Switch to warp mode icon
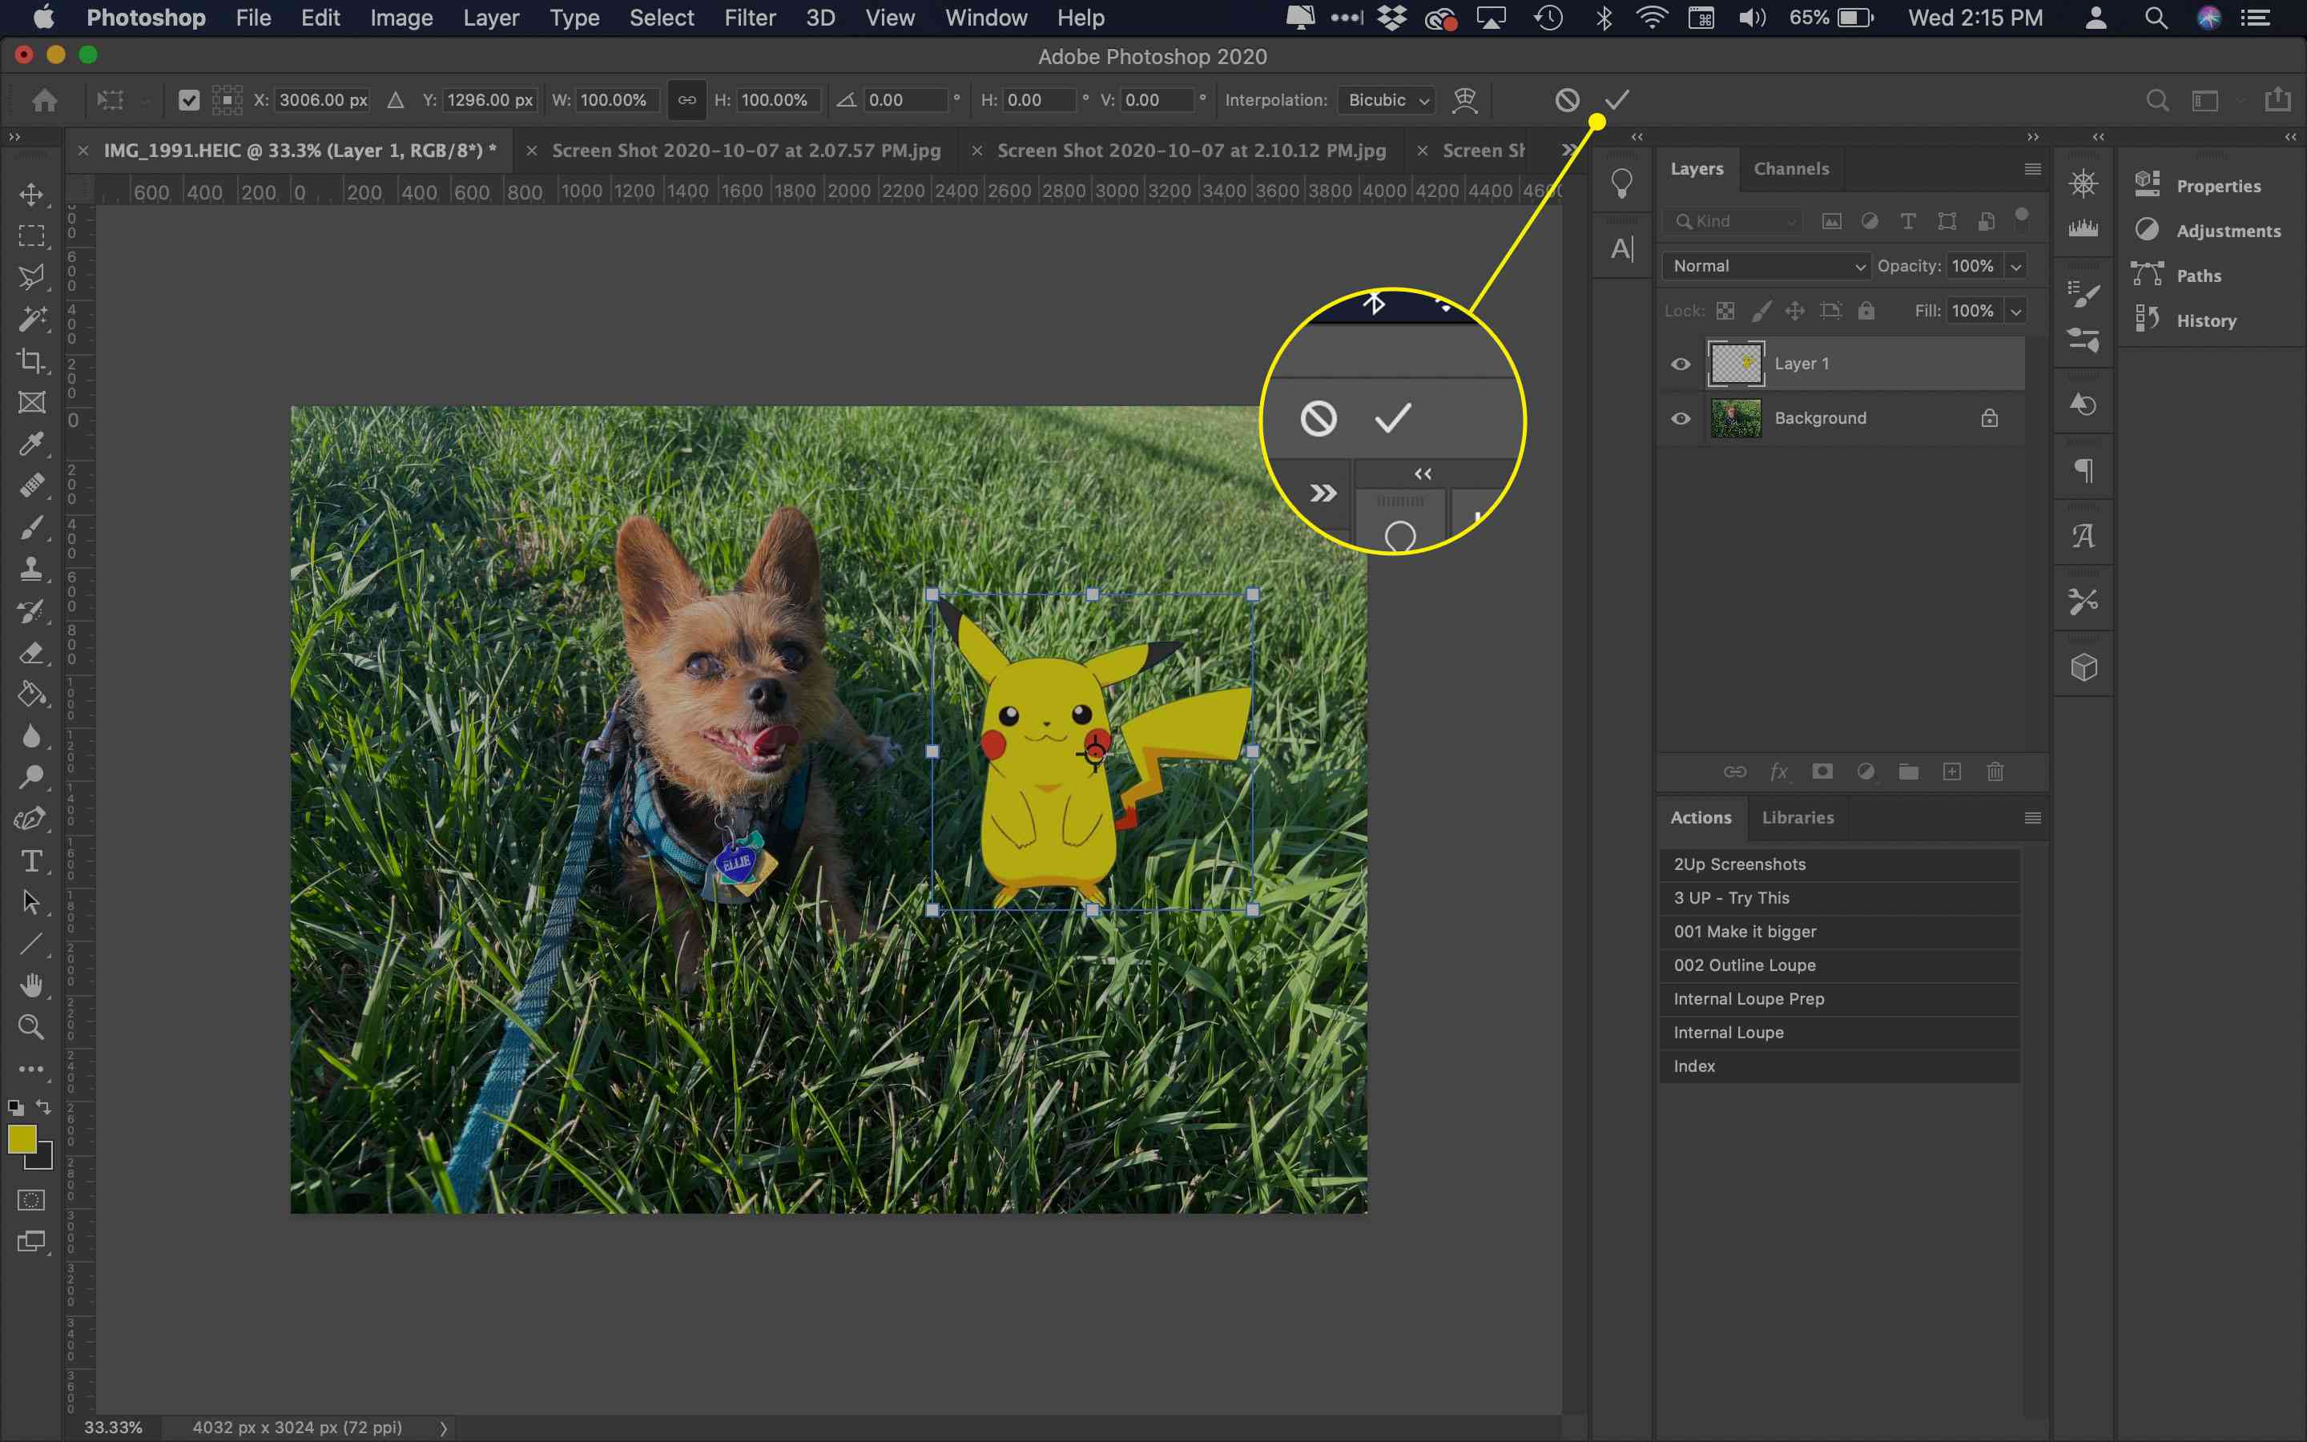 1464,99
